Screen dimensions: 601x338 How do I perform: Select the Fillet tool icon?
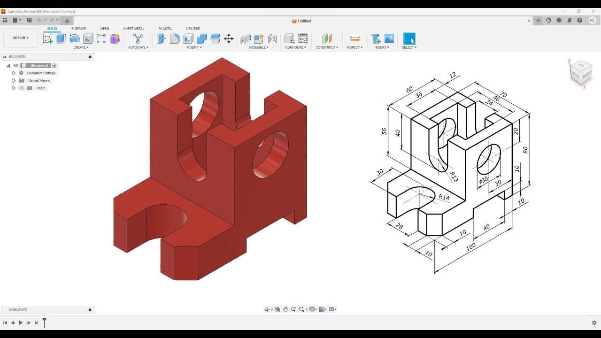tap(175, 38)
